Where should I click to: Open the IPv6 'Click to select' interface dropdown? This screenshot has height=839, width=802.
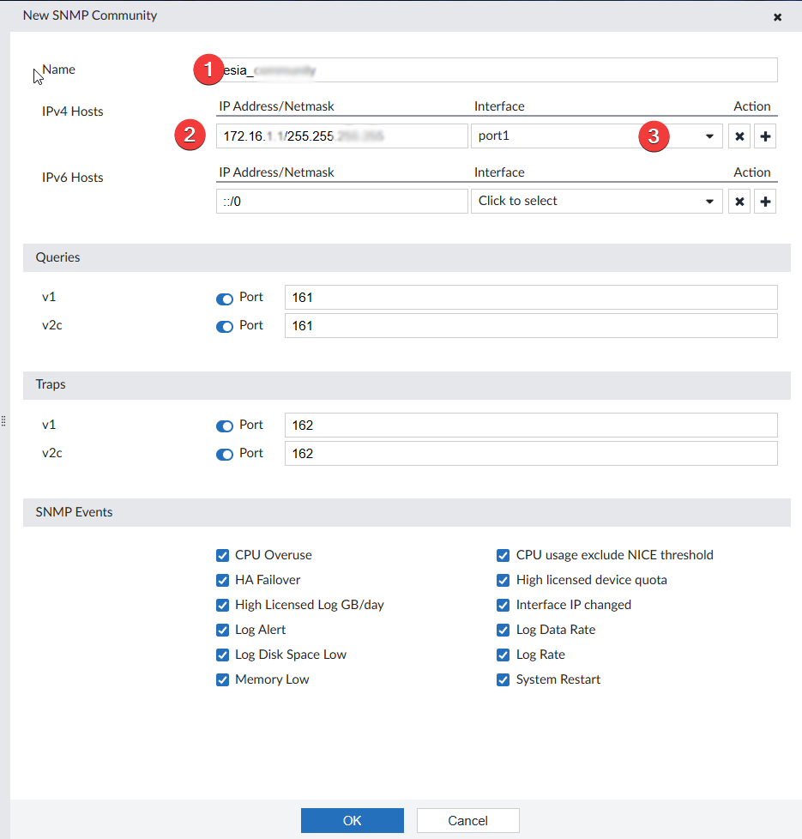point(596,202)
